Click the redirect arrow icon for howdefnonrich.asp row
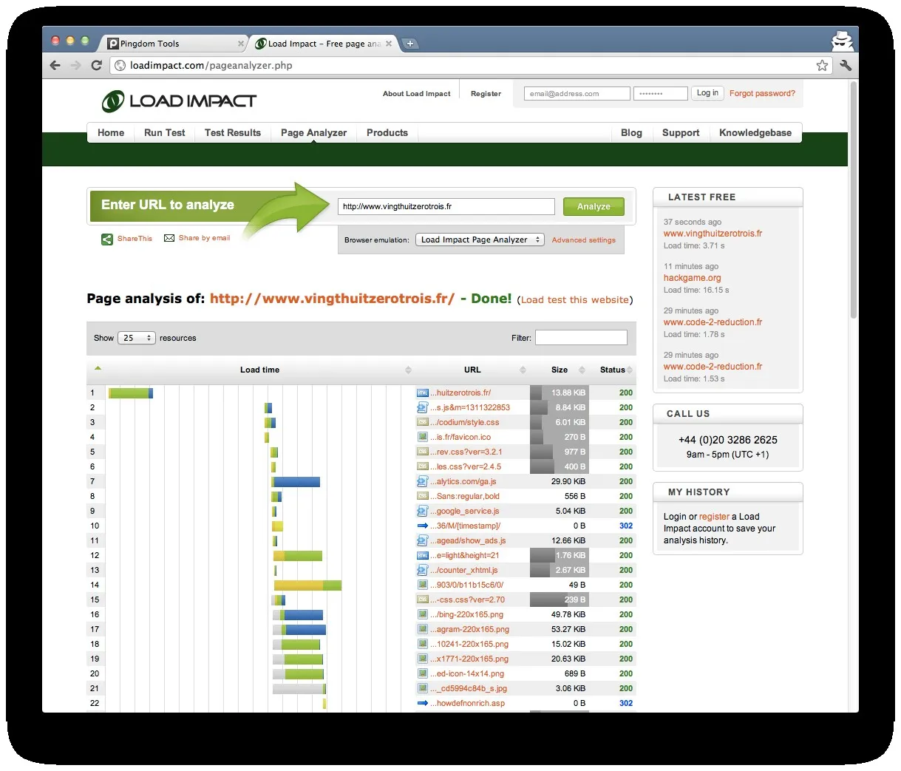The image size is (901, 771). [x=423, y=703]
